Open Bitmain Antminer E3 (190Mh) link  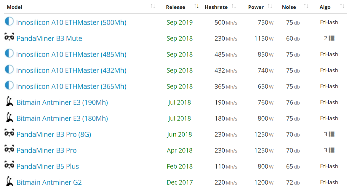coord(62,102)
